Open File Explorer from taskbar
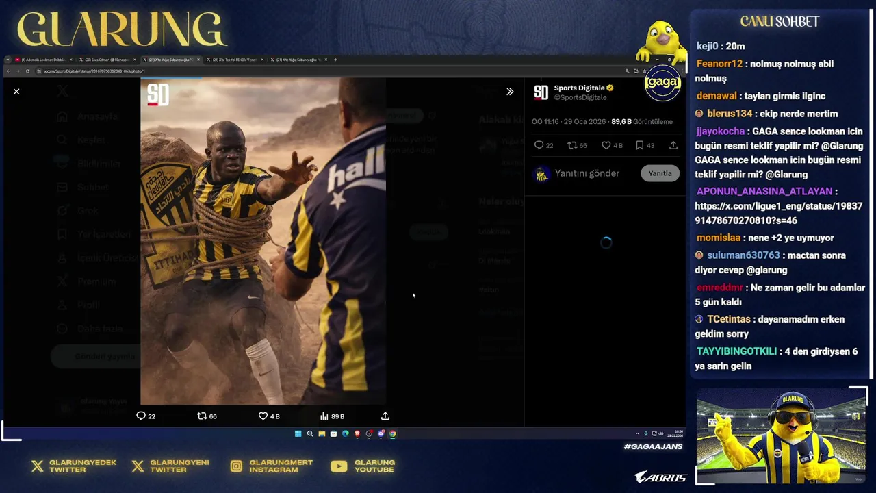 point(322,433)
